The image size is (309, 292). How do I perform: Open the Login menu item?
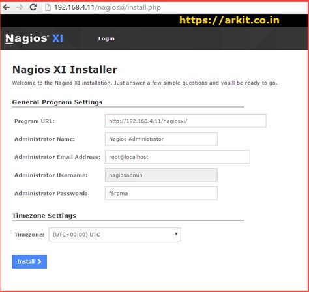pos(106,38)
